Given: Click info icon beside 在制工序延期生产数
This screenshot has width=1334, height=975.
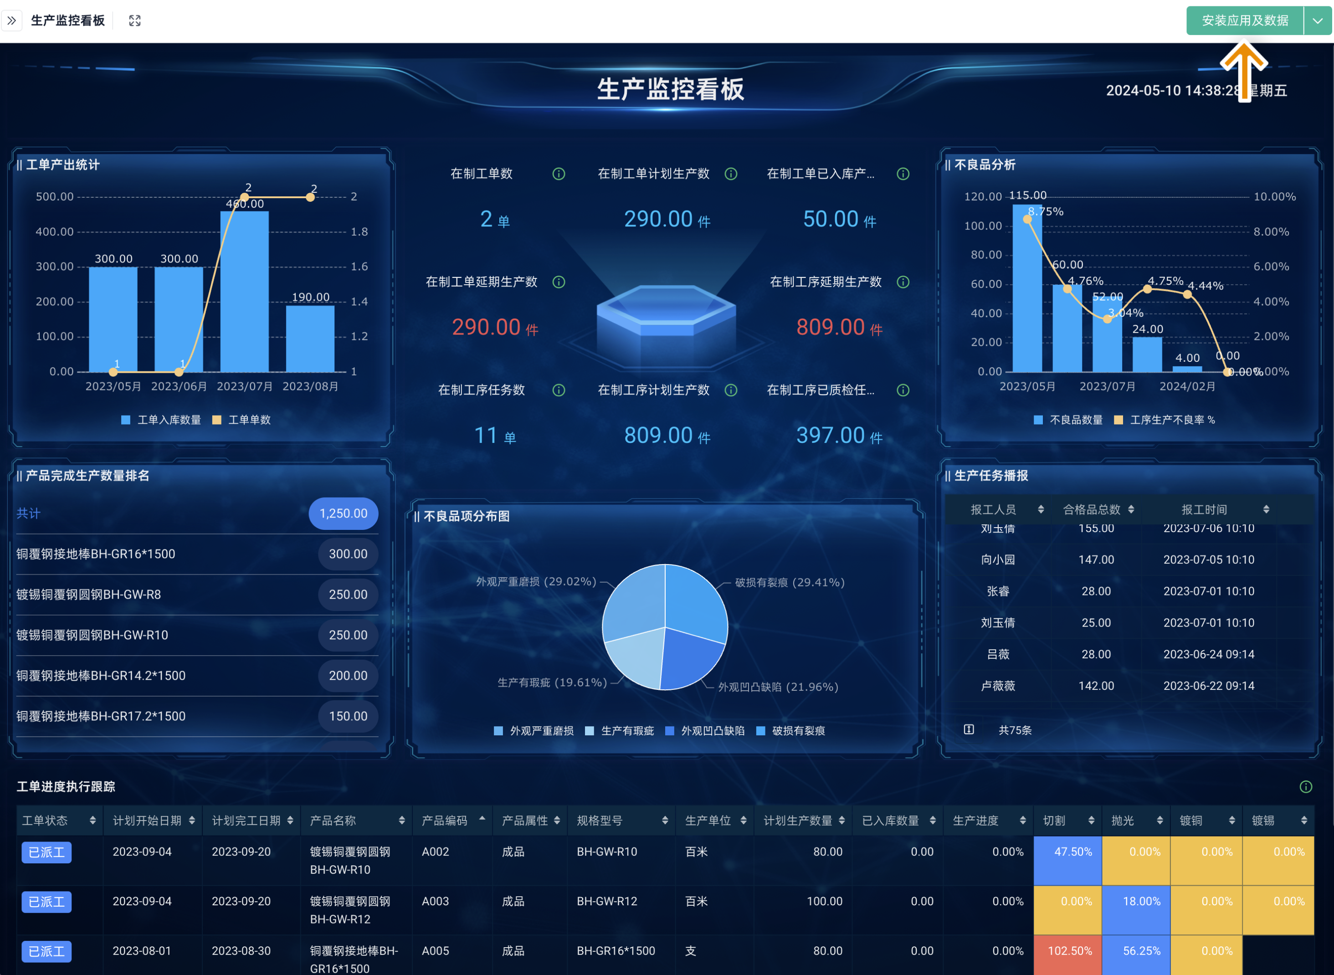Looking at the screenshot, I should 903,282.
